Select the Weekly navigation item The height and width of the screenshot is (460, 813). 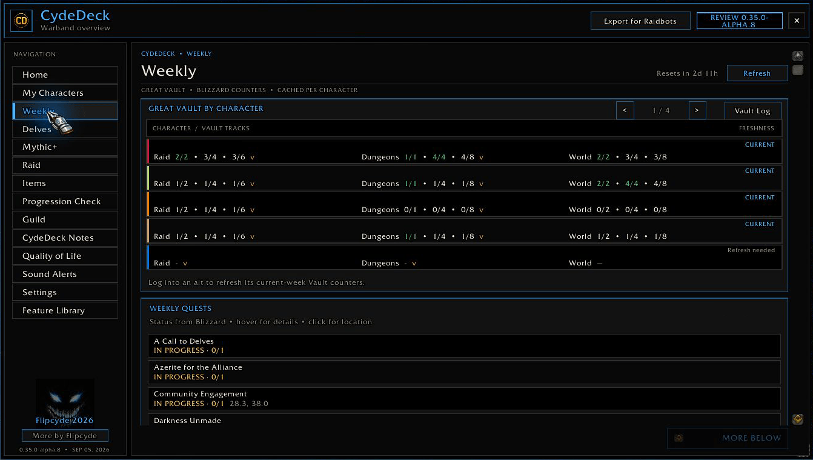[x=65, y=111]
